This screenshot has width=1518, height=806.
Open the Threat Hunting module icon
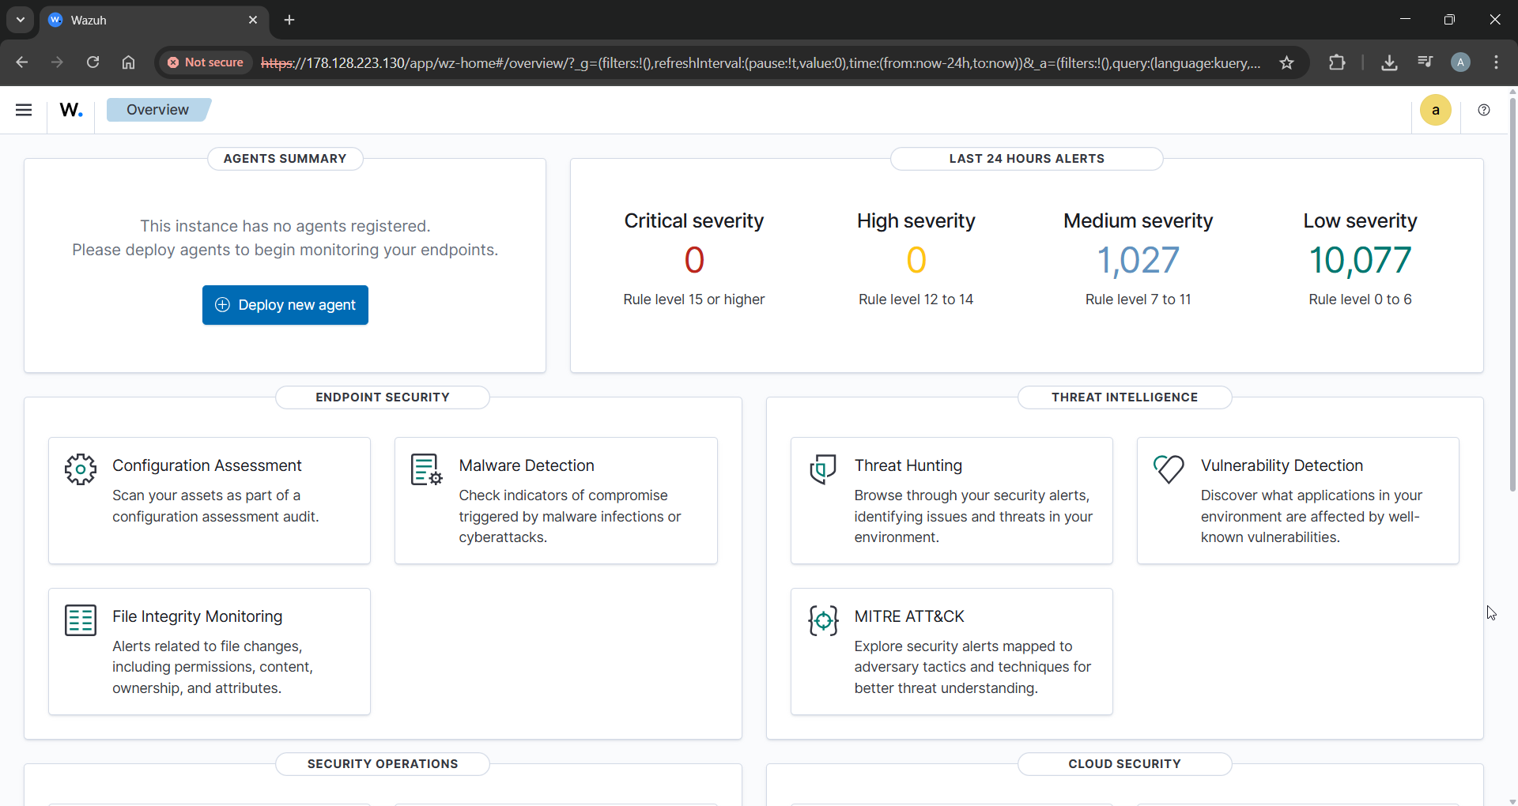click(822, 469)
